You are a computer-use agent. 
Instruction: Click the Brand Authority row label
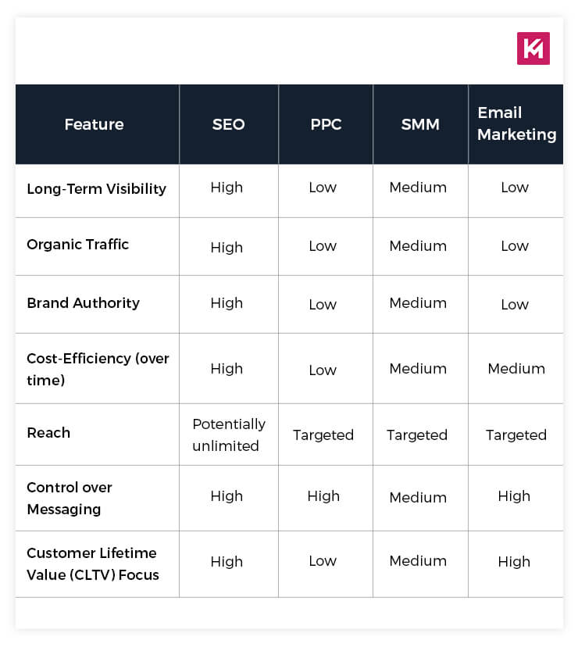pos(83,303)
